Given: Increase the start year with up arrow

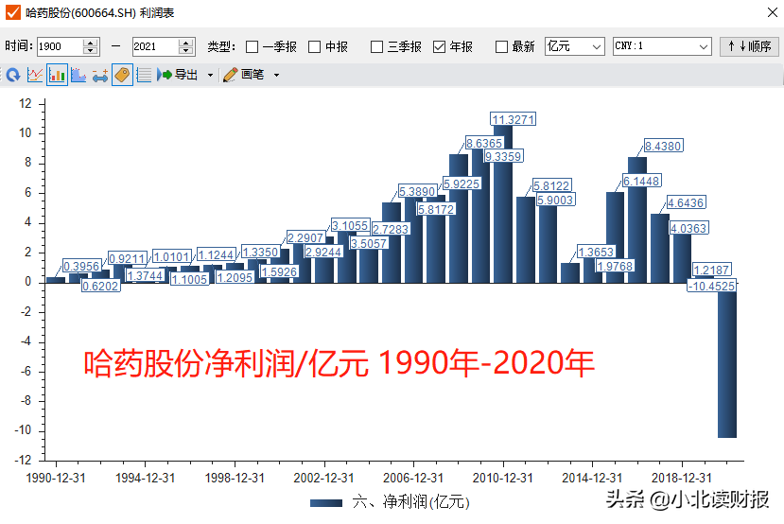Looking at the screenshot, I should click(90, 43).
